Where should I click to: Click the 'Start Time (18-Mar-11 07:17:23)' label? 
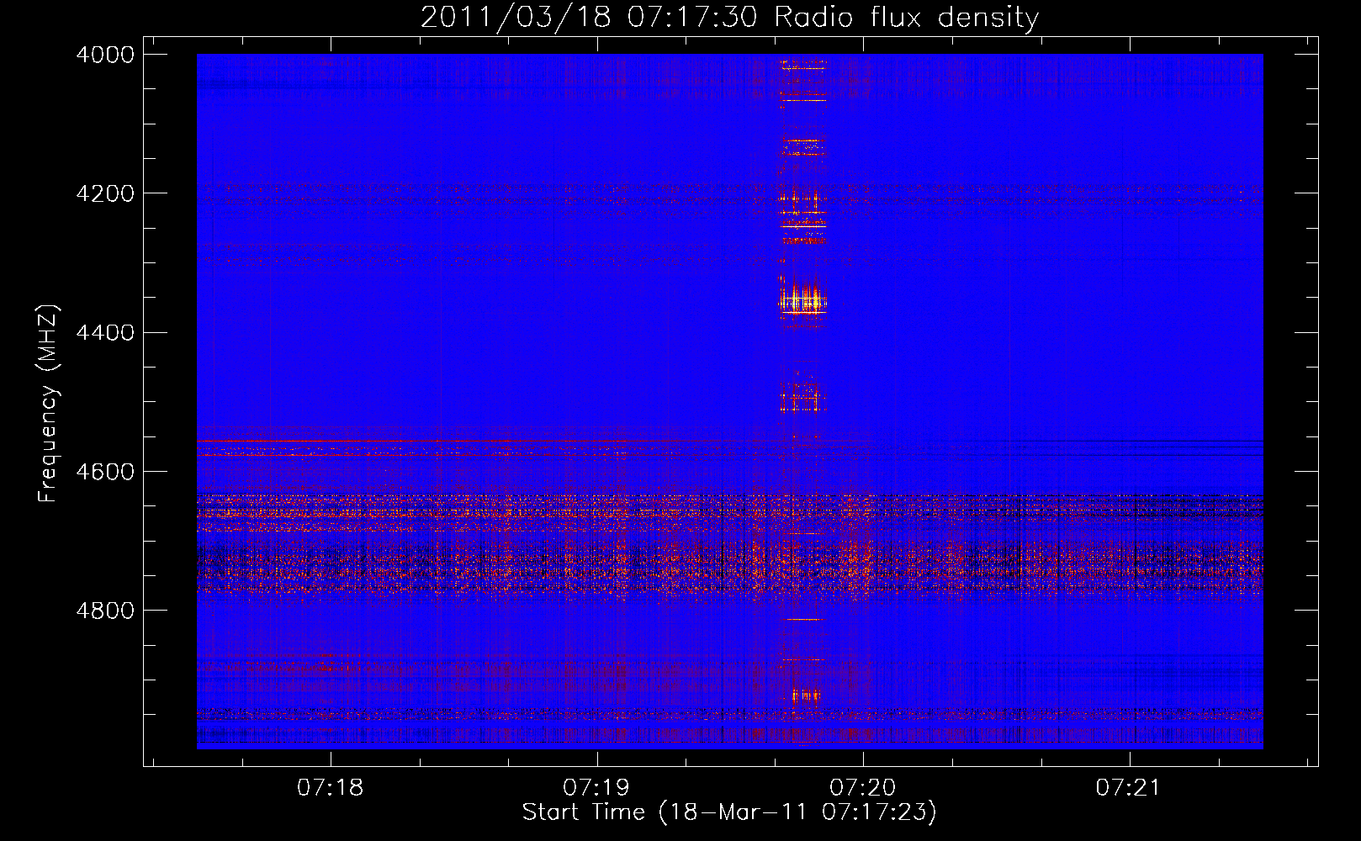pos(729,812)
